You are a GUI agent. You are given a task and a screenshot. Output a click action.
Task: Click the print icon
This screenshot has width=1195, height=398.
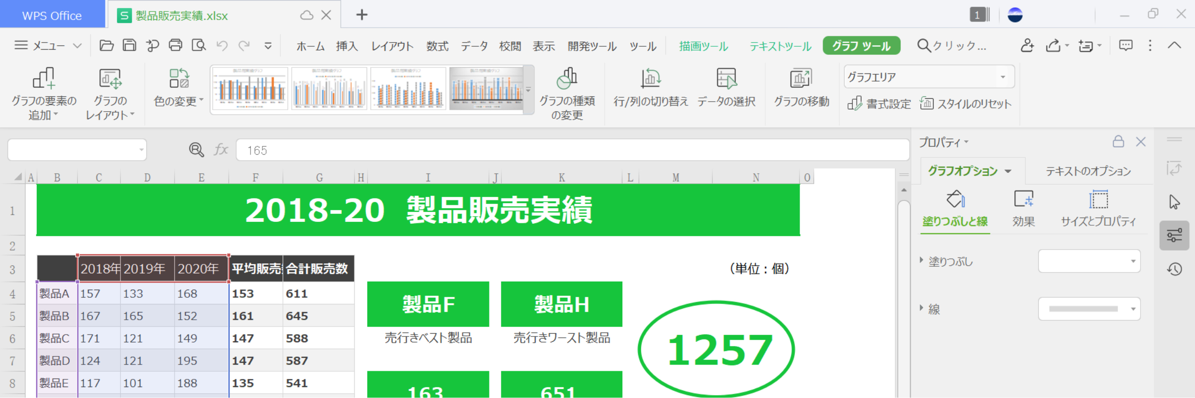click(175, 45)
